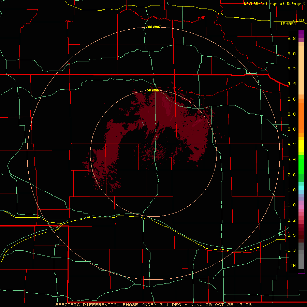Pick the cyan band of the color scale
The image size is (307, 307).
(301, 188)
